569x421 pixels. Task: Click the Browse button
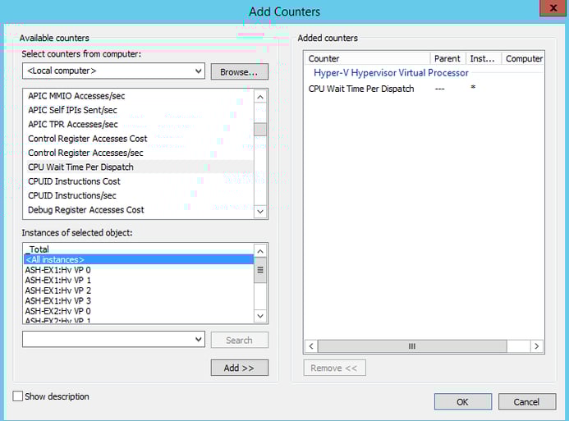click(239, 72)
